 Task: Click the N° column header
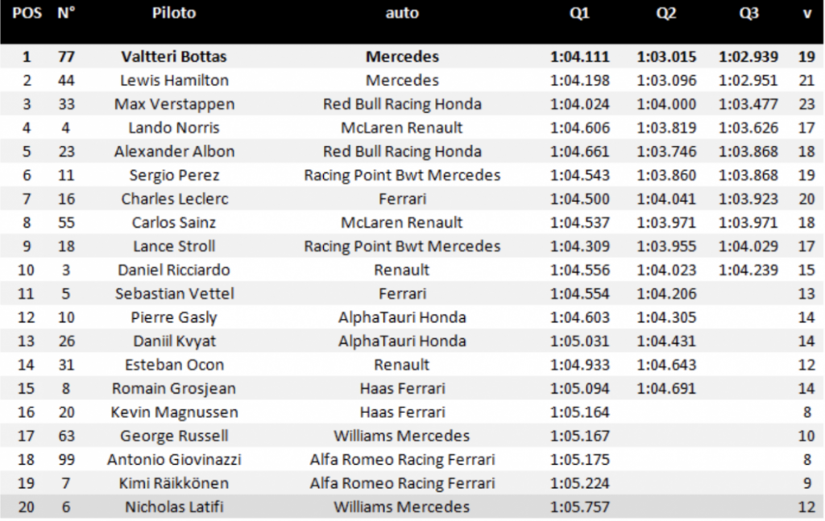(x=66, y=13)
